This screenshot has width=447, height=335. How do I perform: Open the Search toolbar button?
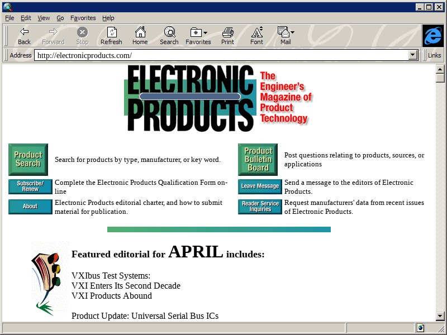[169, 36]
